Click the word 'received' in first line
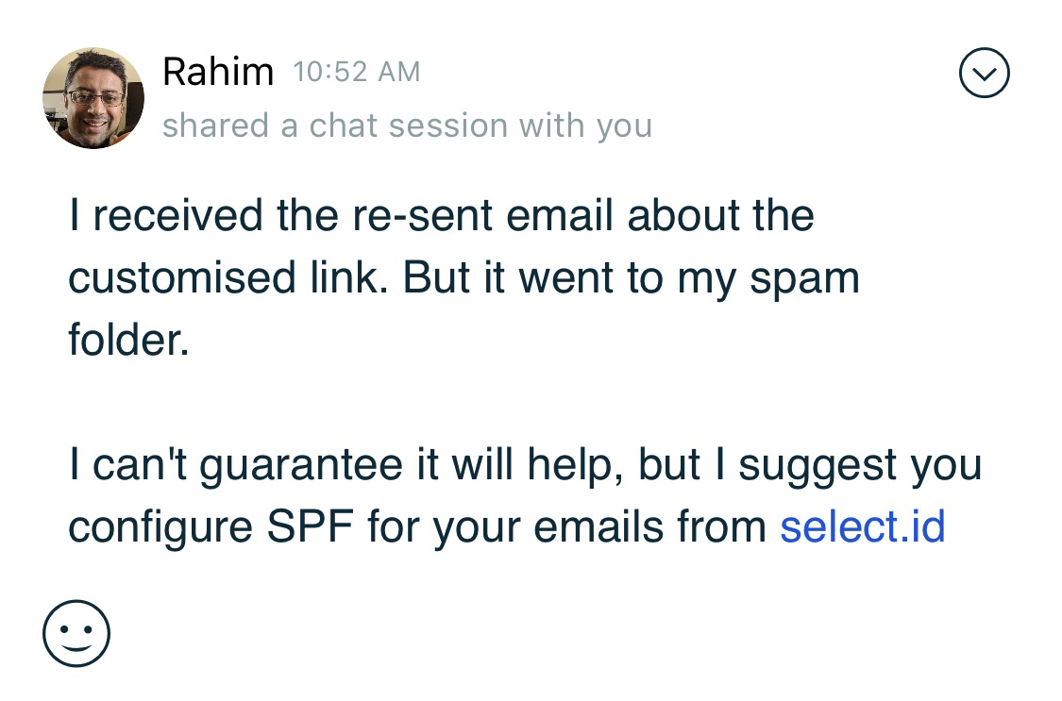1062x701 pixels. point(177,215)
